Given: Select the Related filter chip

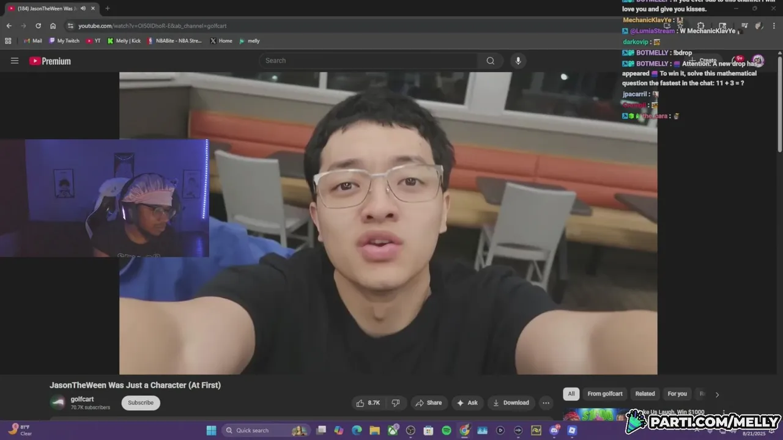Looking at the screenshot, I should click(645, 394).
